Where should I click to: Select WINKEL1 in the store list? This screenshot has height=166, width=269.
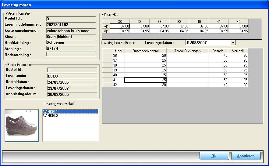coord(70,112)
